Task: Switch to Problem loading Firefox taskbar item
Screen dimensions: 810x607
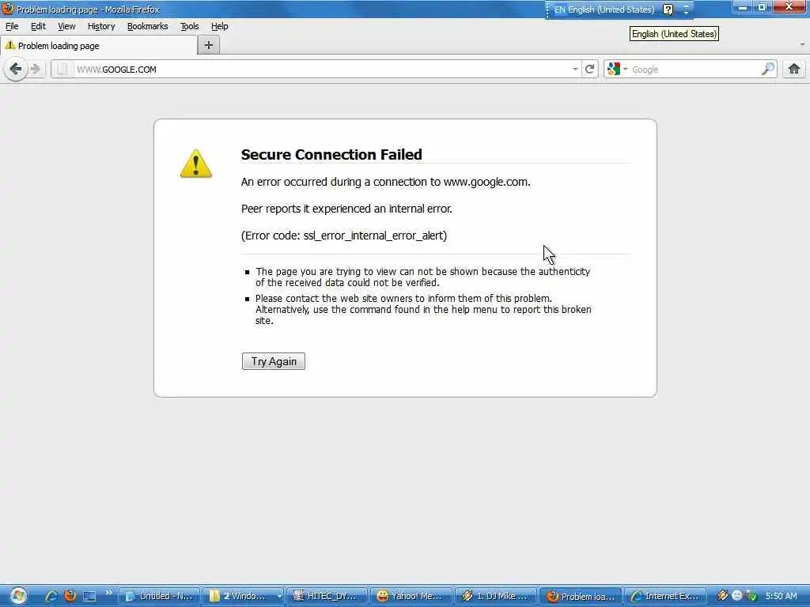Action: point(580,596)
